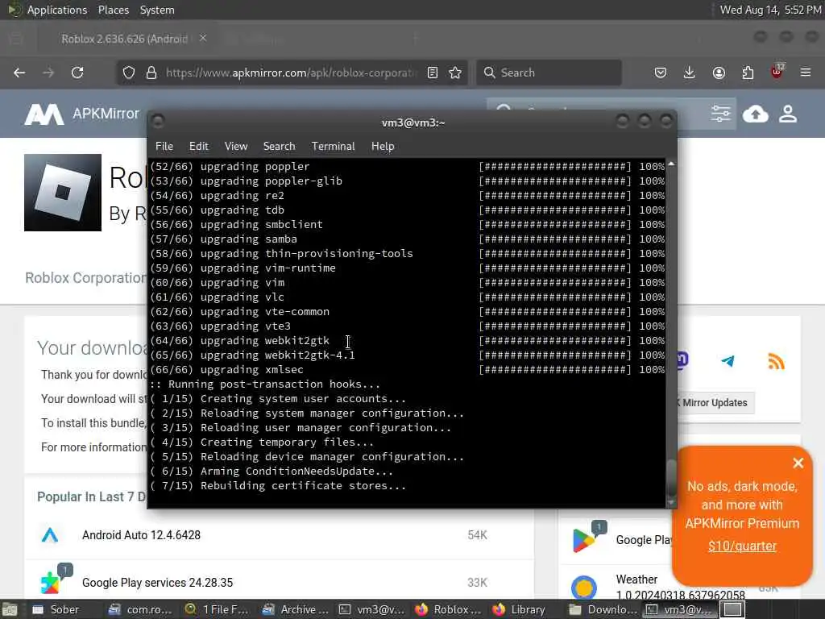The image size is (825, 619).
Task: Click the Mirror Updates button
Action: tap(715, 403)
